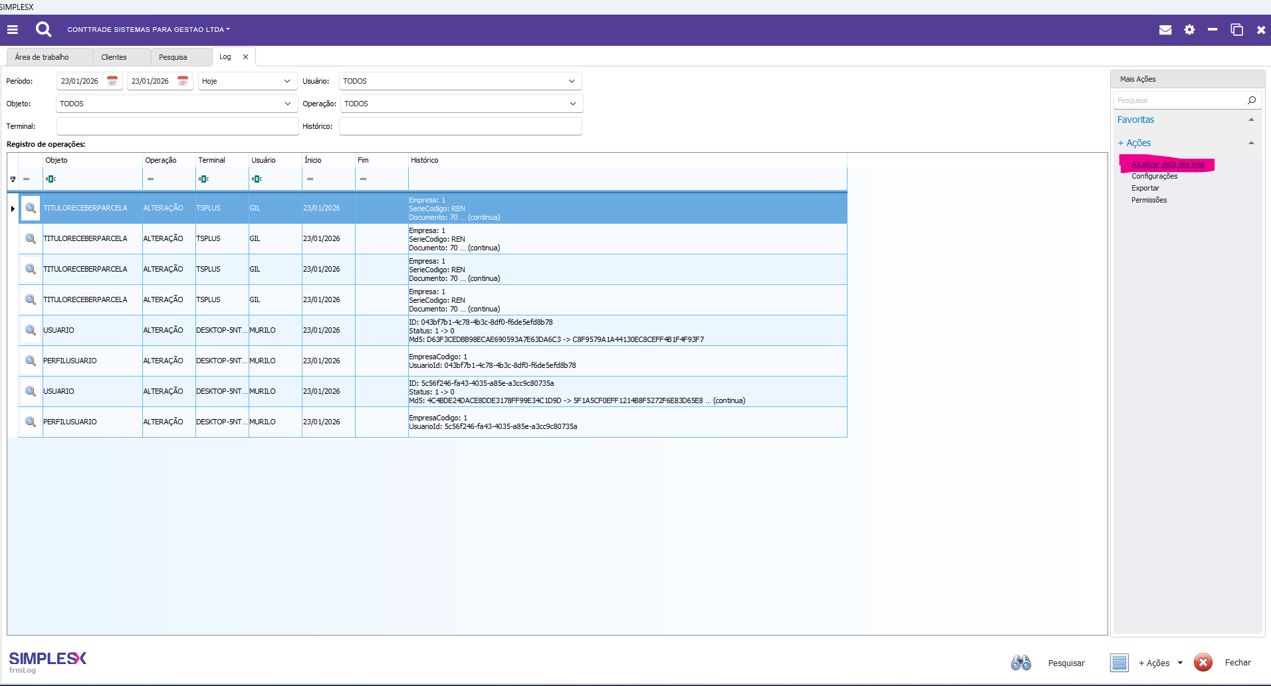1271x686 pixels.
Task: Open the mail envelope icon
Action: (x=1165, y=30)
